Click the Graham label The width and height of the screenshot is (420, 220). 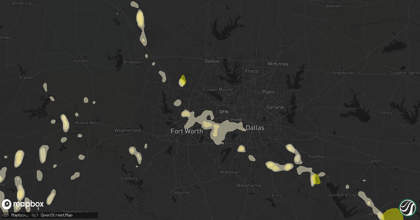[x=27, y=78]
